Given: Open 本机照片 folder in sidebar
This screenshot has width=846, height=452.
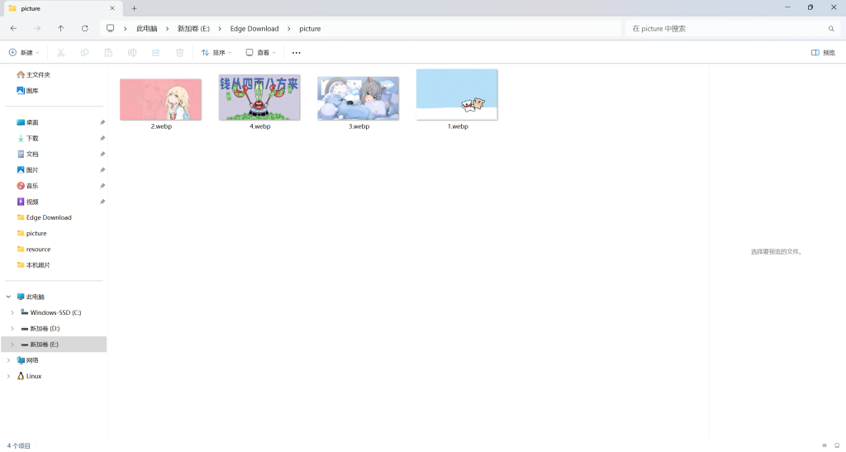Looking at the screenshot, I should coord(33,264).
